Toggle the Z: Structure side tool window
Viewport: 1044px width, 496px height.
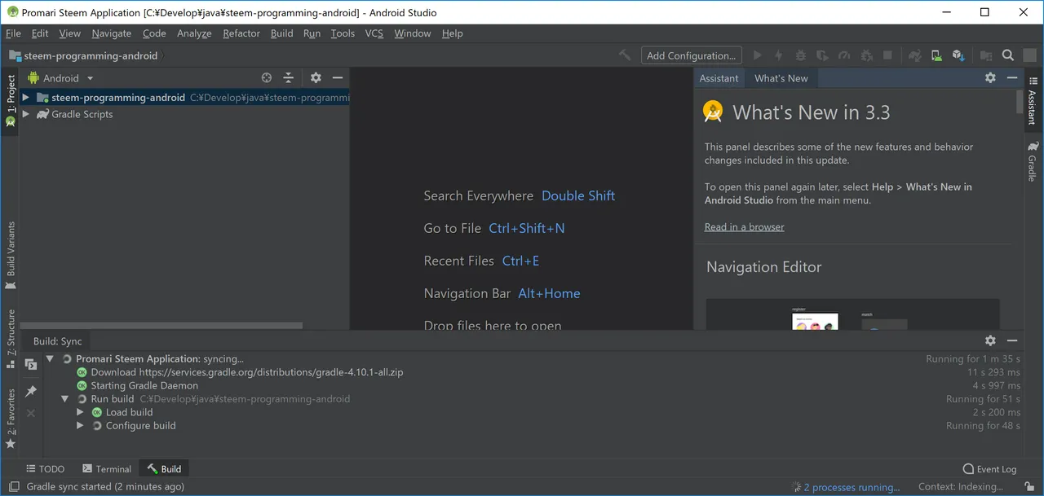[11, 338]
